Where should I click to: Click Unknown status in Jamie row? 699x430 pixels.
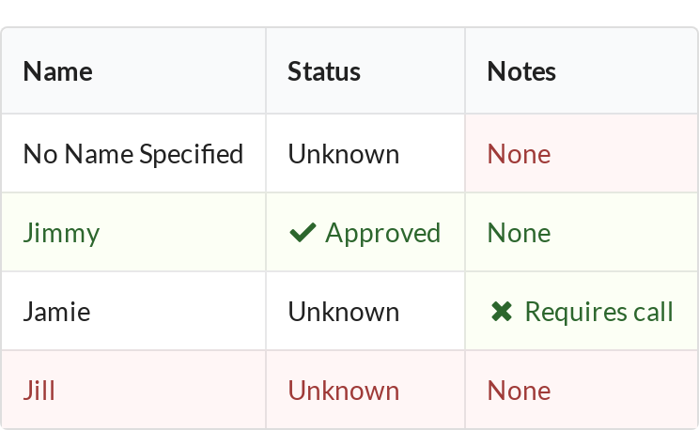pyautogui.click(x=344, y=312)
